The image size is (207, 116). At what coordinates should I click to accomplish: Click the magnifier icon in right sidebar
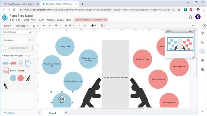tap(202, 42)
